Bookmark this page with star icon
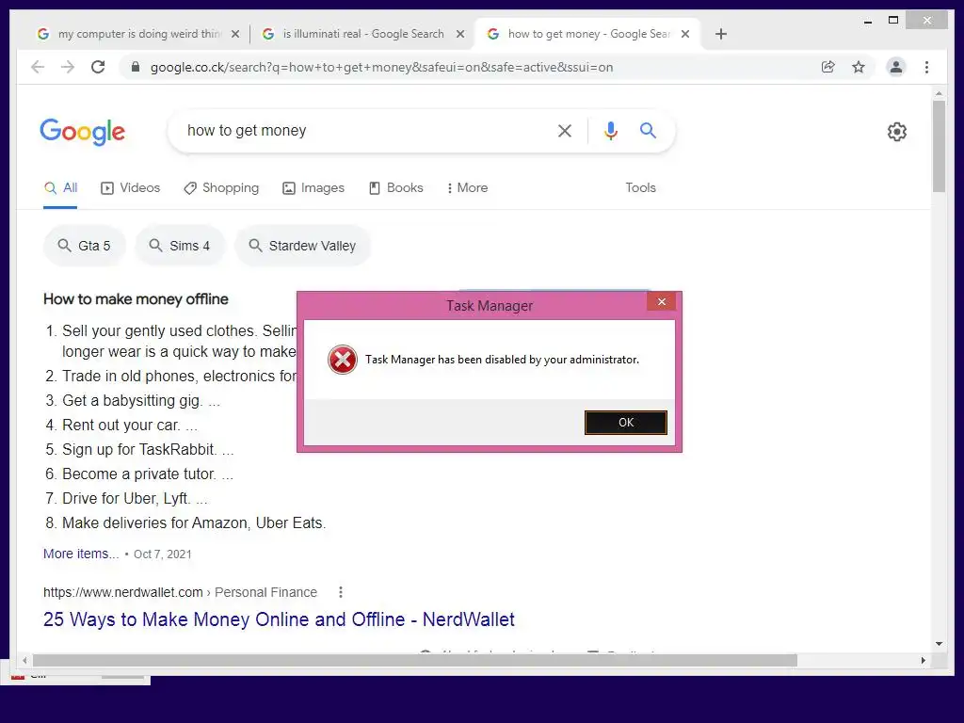The image size is (964, 723). click(859, 67)
